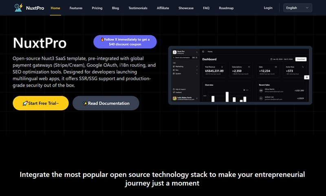Click the settings gear icon on dashboard preview
The width and height of the screenshot is (326, 196).
tap(306, 77)
